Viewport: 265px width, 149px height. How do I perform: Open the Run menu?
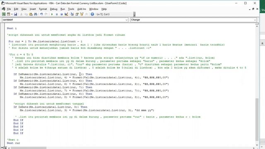(x=63, y=9)
